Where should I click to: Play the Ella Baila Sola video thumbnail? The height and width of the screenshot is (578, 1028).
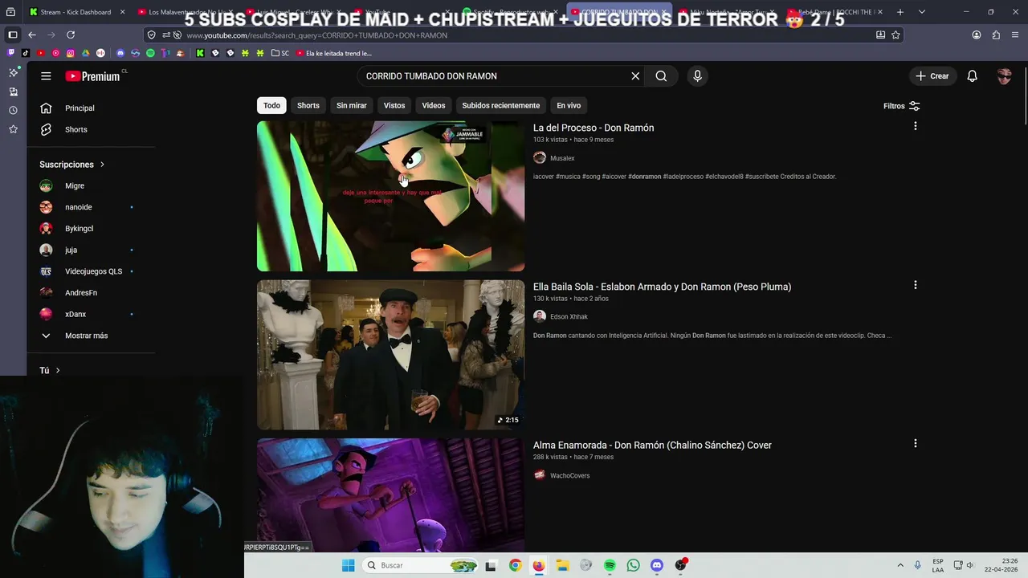pos(390,355)
